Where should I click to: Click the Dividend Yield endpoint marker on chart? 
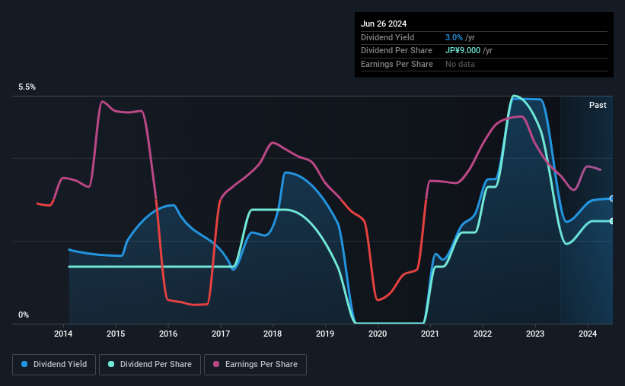[x=612, y=198]
